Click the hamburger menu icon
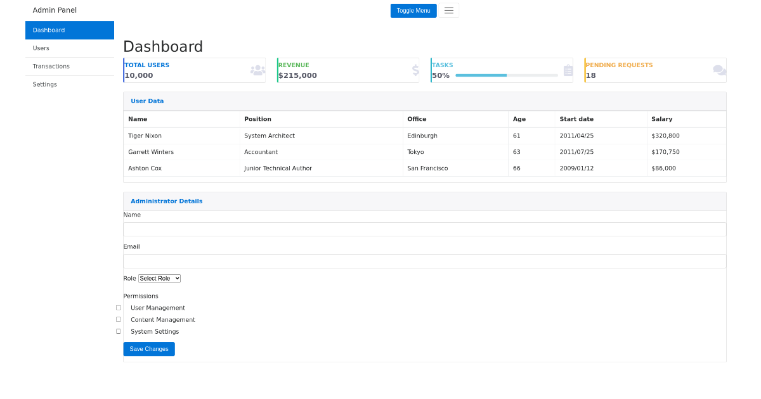 coord(449,10)
